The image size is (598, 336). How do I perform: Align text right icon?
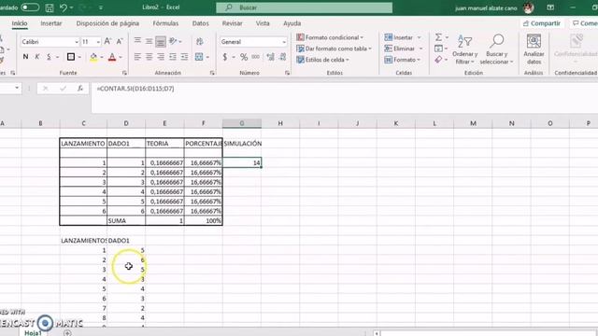point(161,57)
